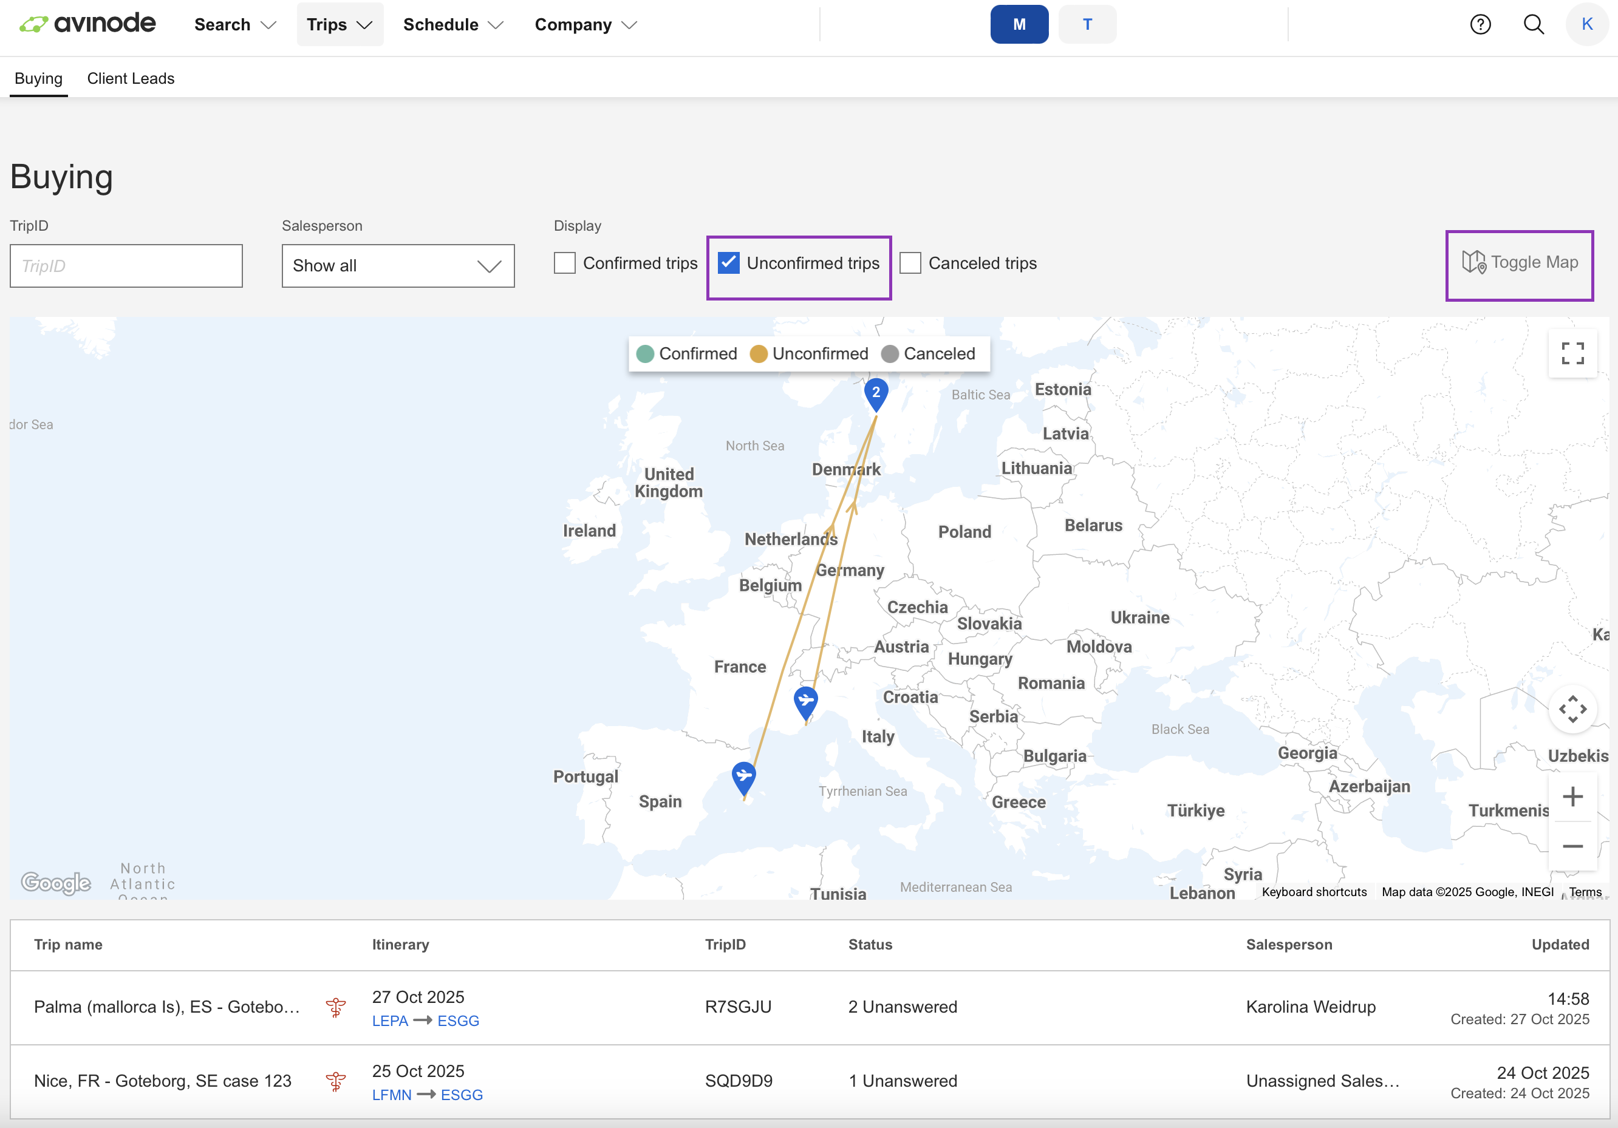This screenshot has height=1128, width=1618.
Task: Open the help question mark icon
Action: click(x=1480, y=25)
